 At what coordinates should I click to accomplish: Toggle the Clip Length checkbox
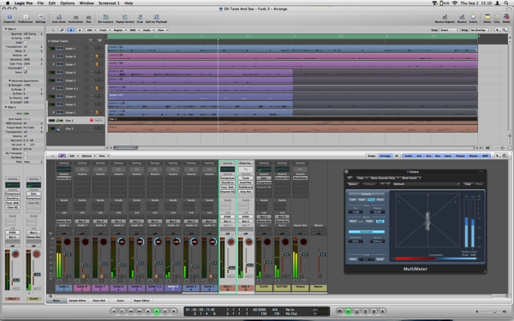point(26,68)
